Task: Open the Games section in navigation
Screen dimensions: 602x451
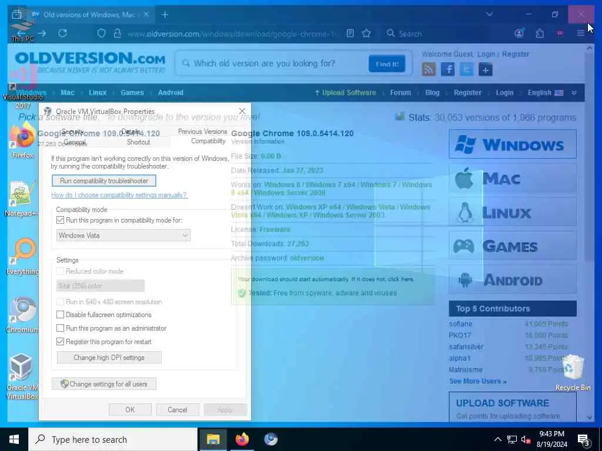Action: (x=132, y=92)
